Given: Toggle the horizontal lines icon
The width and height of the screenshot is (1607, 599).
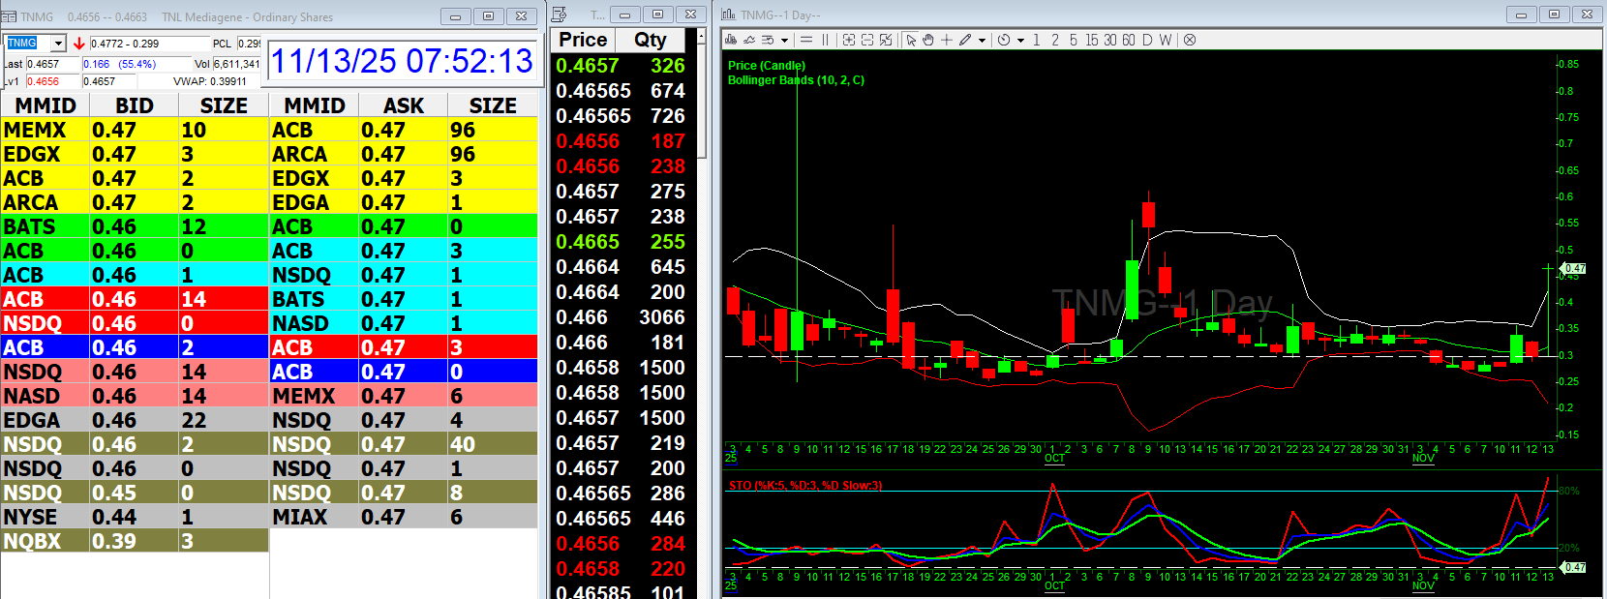Looking at the screenshot, I should 806,40.
